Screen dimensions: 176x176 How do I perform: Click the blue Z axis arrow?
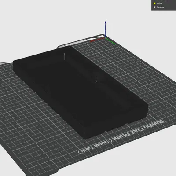(x=106, y=29)
